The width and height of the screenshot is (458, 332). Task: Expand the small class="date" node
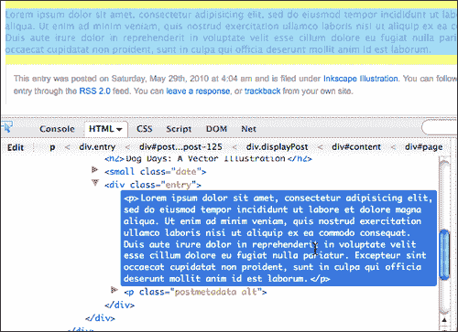click(x=95, y=170)
